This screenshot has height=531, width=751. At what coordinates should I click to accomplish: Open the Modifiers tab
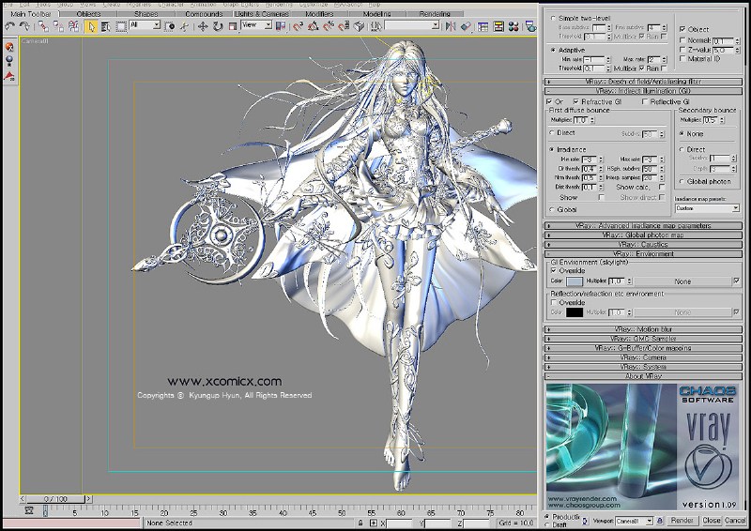pos(319,14)
